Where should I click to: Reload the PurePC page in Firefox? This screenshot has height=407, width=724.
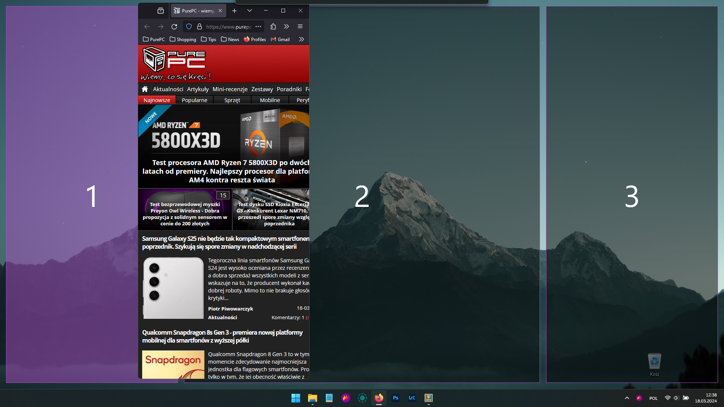[x=174, y=26]
